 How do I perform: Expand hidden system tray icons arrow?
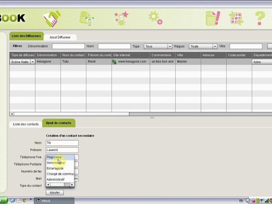coord(248,201)
